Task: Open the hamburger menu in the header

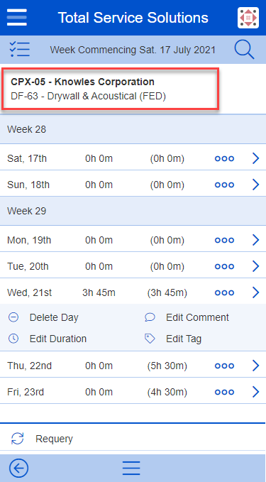Action: click(16, 17)
